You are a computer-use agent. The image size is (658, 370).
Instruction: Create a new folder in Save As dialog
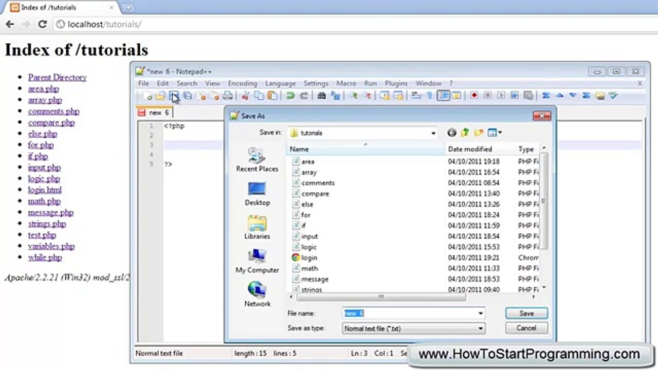pyautogui.click(x=479, y=133)
